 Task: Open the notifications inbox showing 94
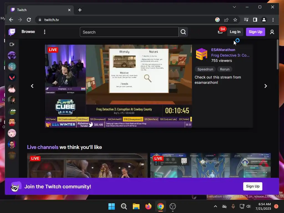tap(220, 32)
